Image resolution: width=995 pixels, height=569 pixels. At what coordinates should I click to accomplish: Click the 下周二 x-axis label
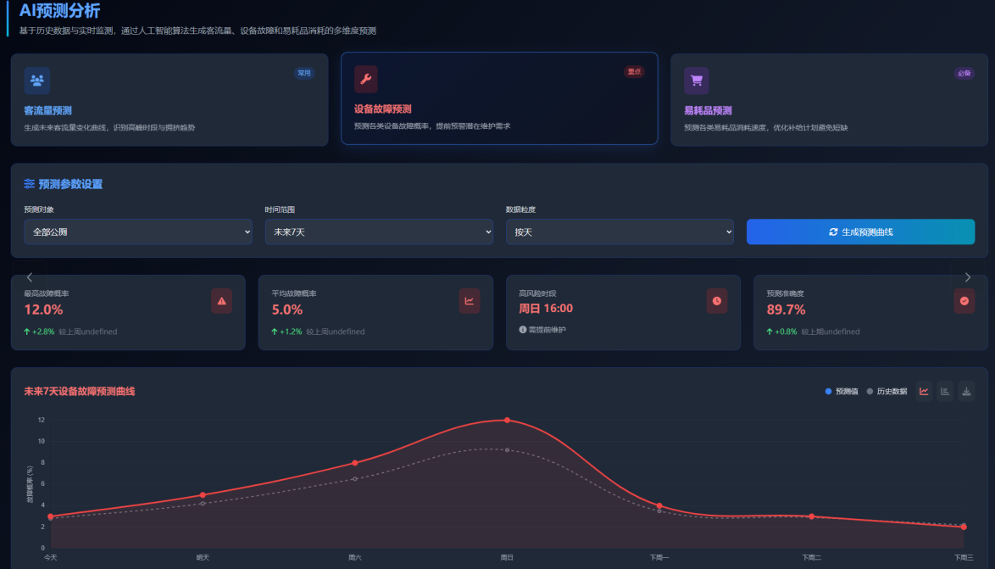click(x=812, y=558)
